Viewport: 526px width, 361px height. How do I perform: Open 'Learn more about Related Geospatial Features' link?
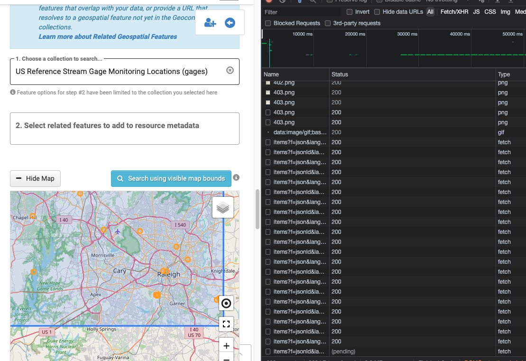pyautogui.click(x=108, y=37)
